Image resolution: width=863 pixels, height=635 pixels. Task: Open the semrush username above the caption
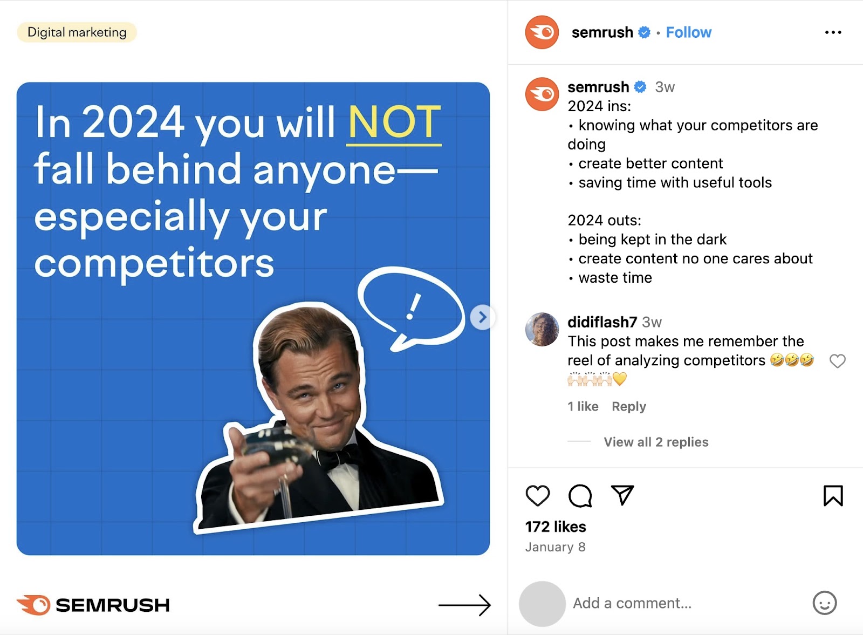click(x=598, y=87)
